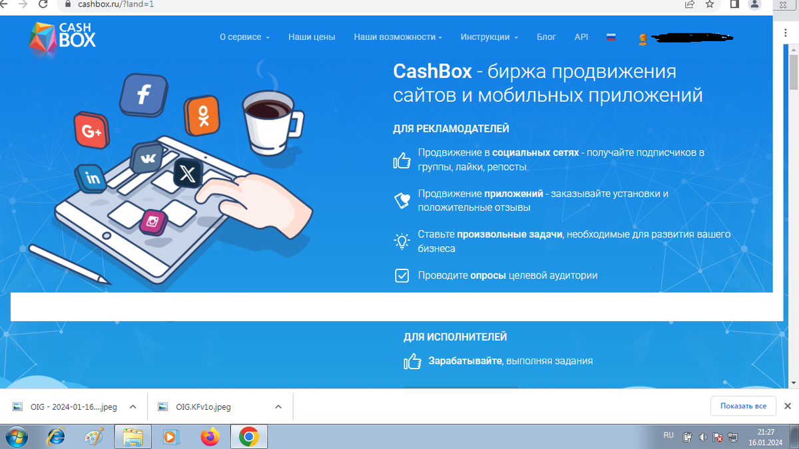
Task: Click the taskbar clock showing 21:27
Action: tap(766, 437)
